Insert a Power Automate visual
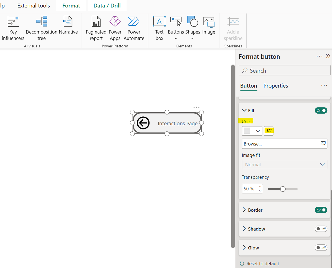 [x=134, y=28]
